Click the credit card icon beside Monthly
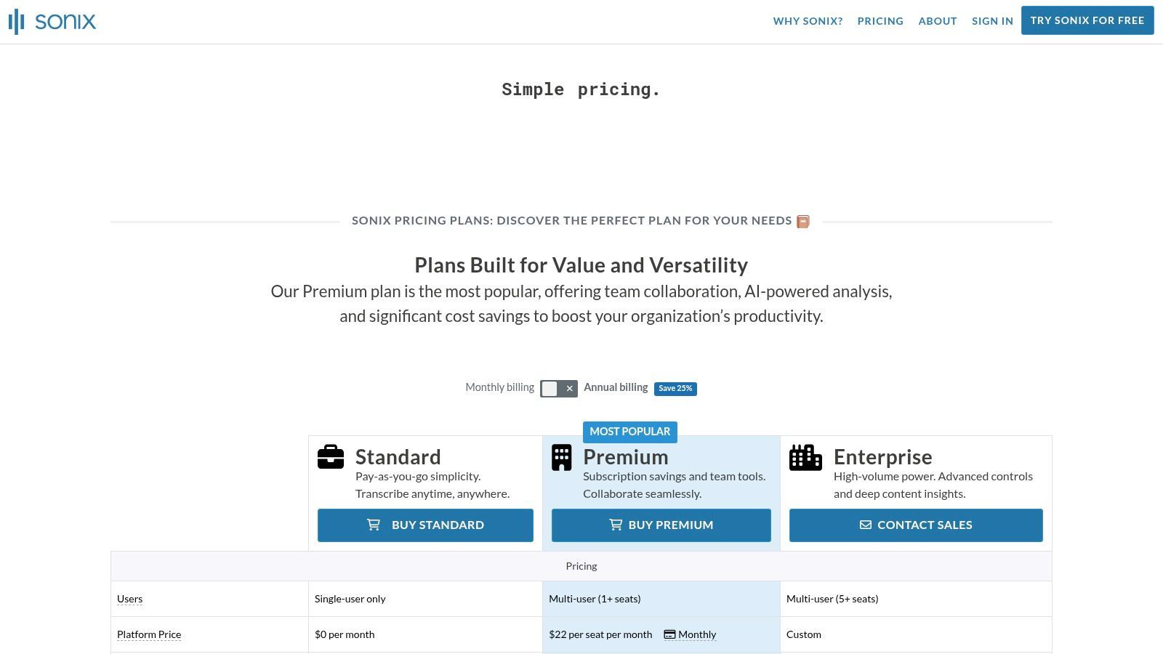The image size is (1163, 654). tap(669, 634)
